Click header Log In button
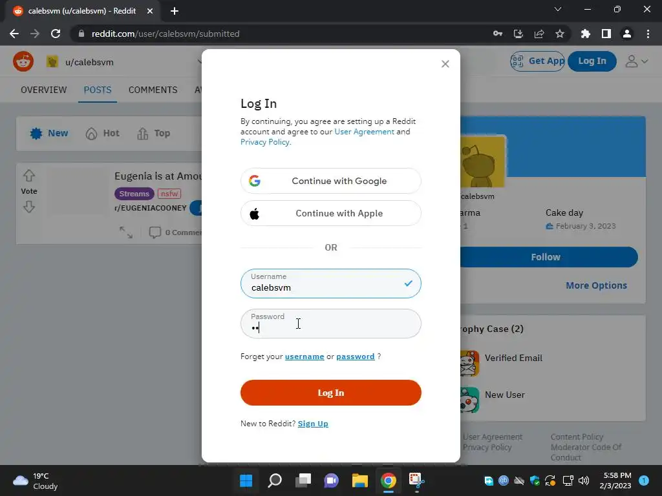 tap(592, 61)
